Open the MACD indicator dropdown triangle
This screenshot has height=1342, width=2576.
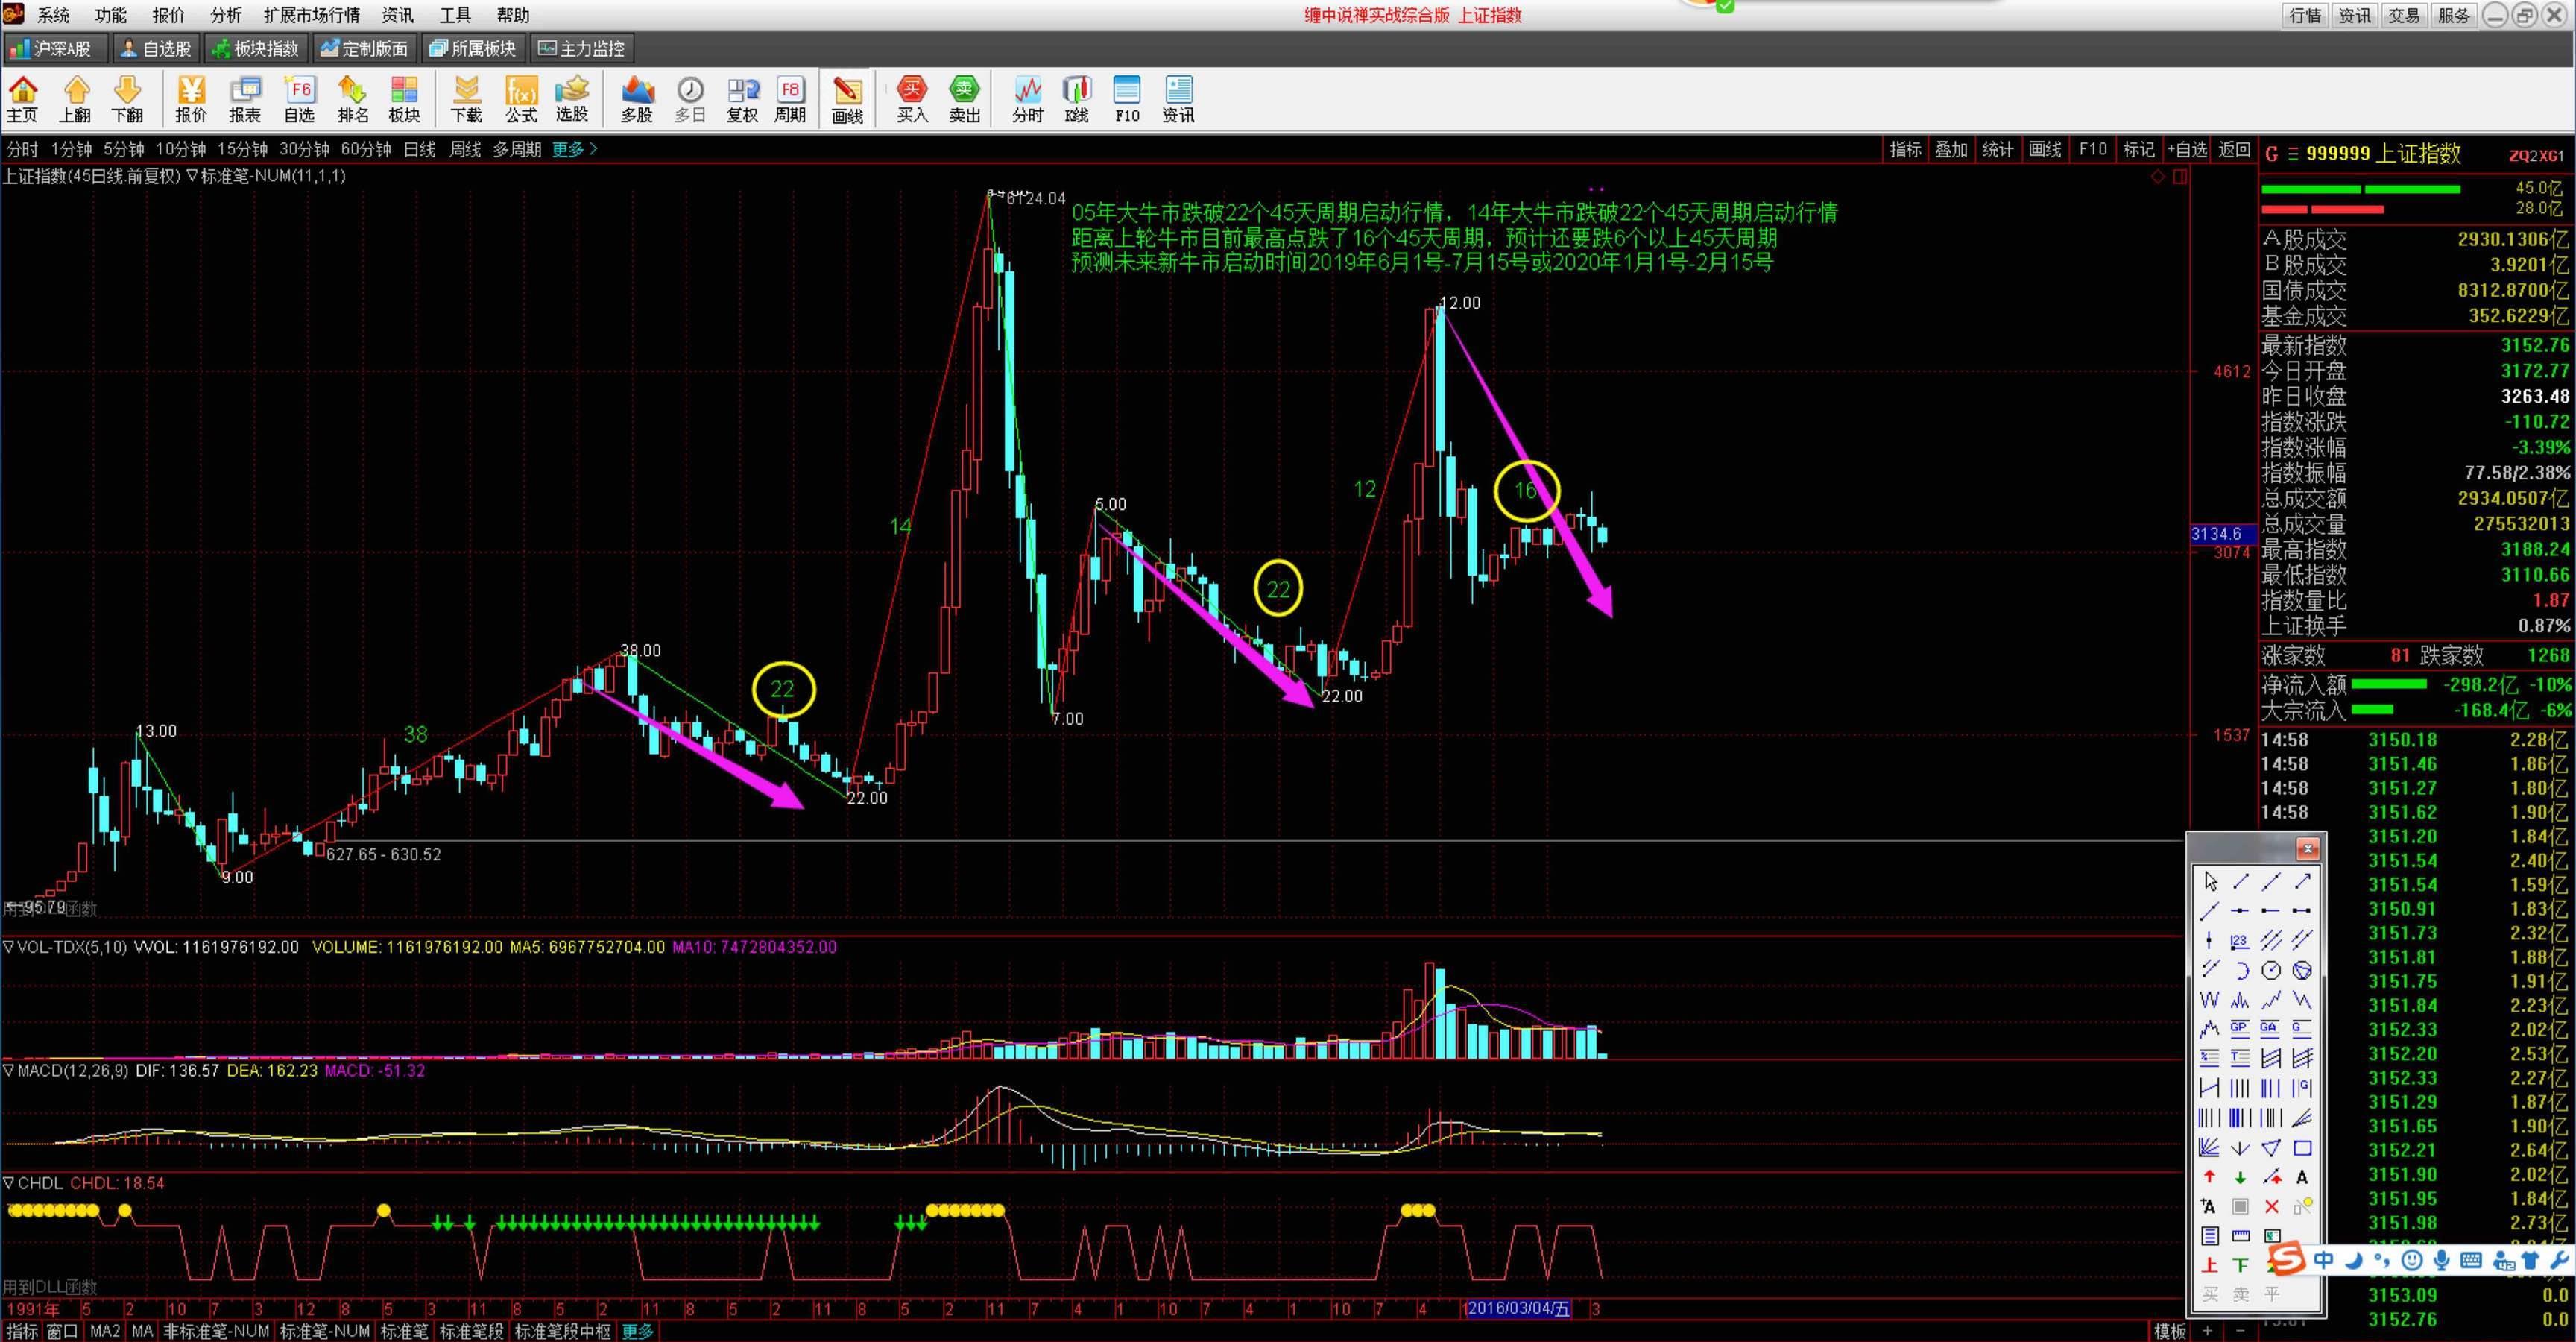[8, 1070]
